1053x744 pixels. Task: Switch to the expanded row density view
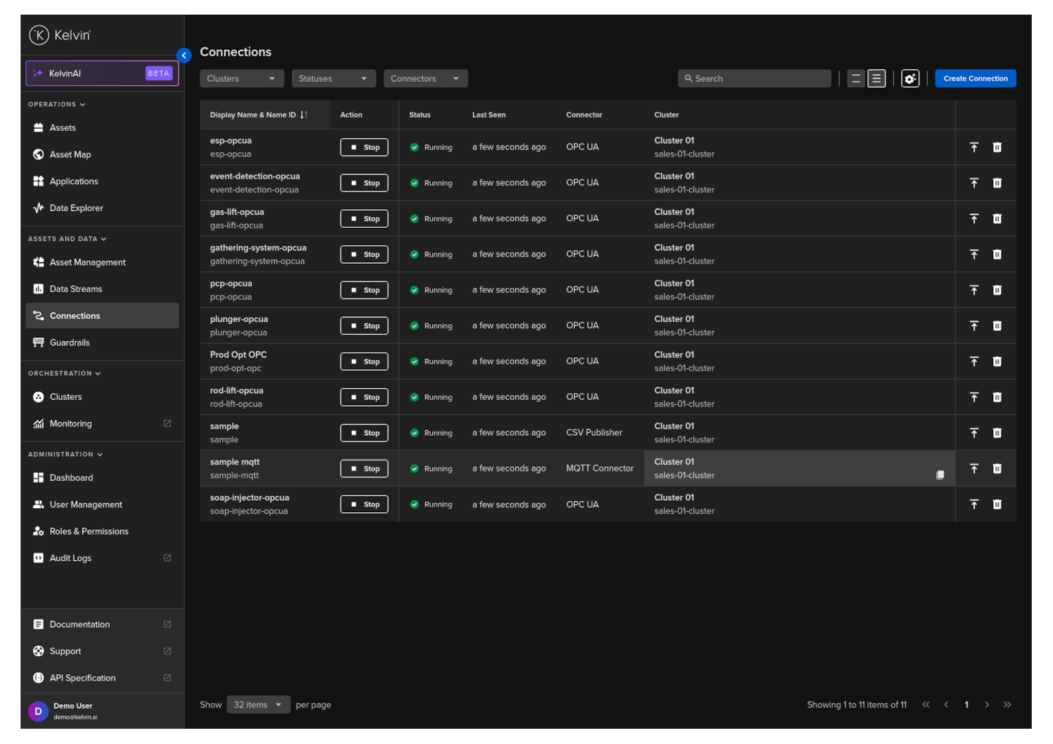click(877, 78)
